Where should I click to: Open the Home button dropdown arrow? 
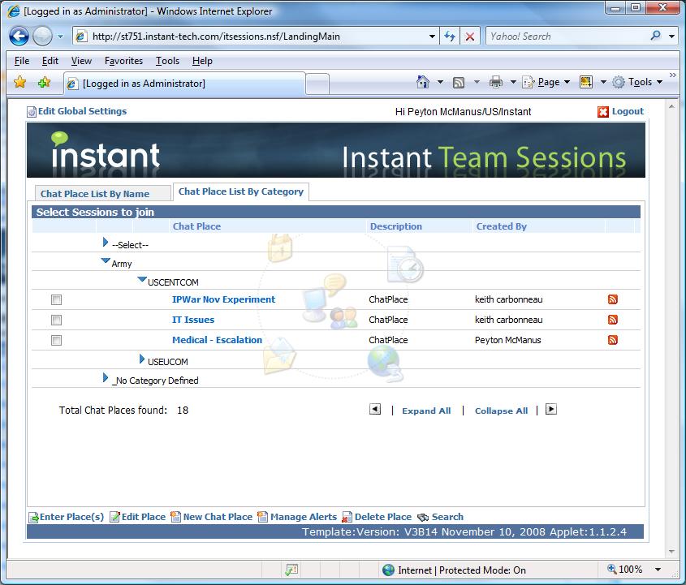click(x=440, y=82)
